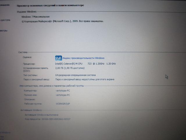Viewport: 186px width, 140px height.
Task: Open the partially visible remote access settings link
Action: pos(5,20)
